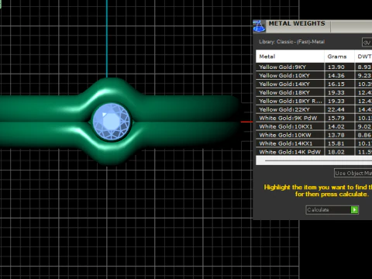Select the White Gold:10KW row
Screen dimensions: 372x279
click(x=314, y=135)
